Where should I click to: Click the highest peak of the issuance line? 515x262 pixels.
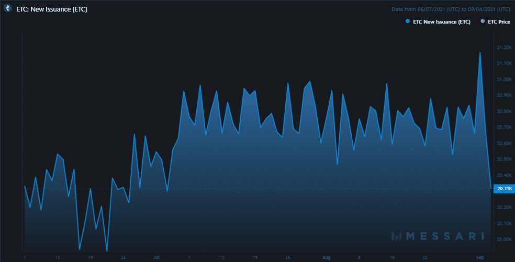tap(479, 52)
